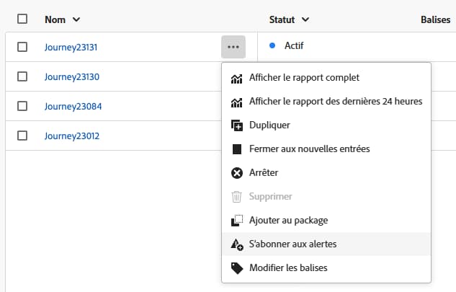Image resolution: width=456 pixels, height=292 pixels.
Task: Choose "Afficher le rapport complet" menu entry
Action: (x=304, y=78)
